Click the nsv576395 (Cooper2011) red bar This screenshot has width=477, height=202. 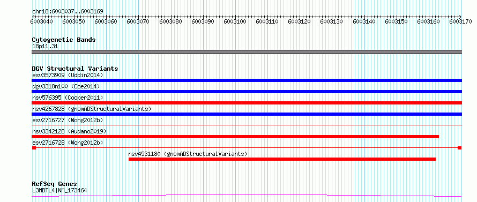(247, 103)
